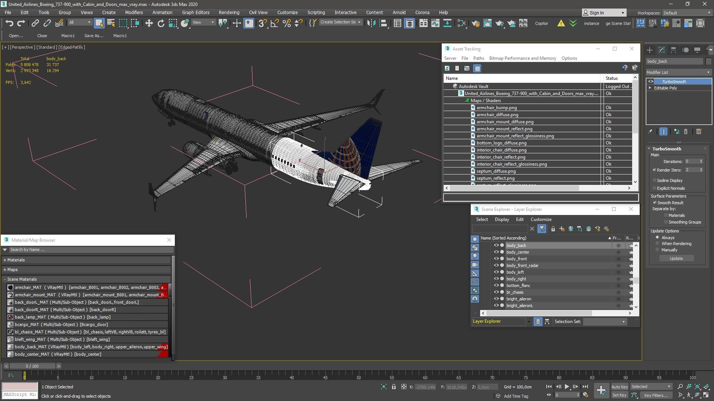The image size is (714, 401).
Task: Open the Workspaces Default dropdown
Action: point(686,13)
